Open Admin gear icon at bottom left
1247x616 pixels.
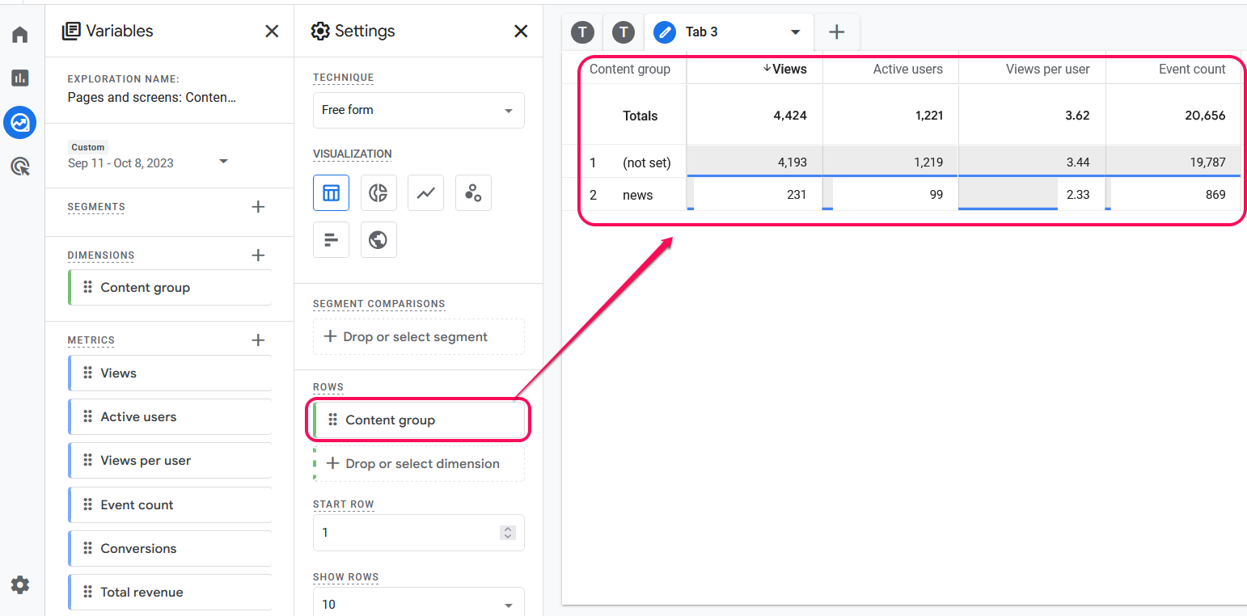(20, 584)
